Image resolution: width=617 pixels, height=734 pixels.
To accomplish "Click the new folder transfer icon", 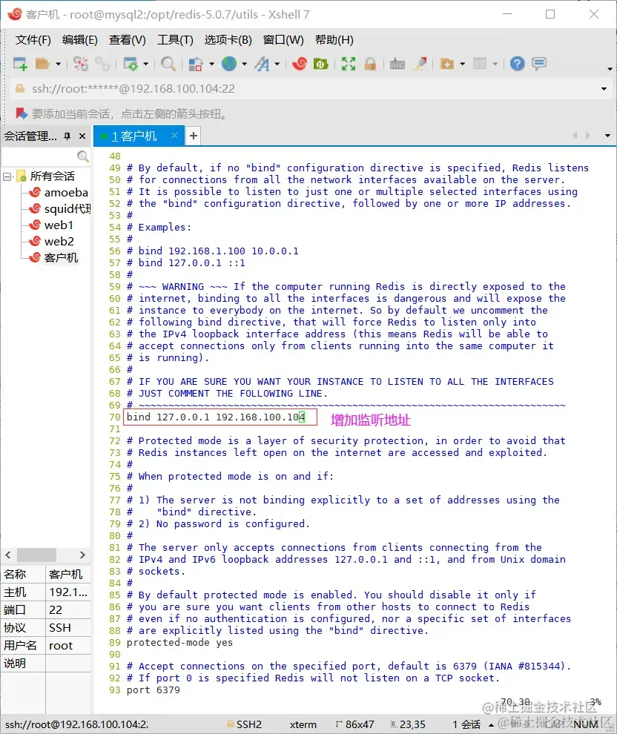I will click(x=447, y=64).
